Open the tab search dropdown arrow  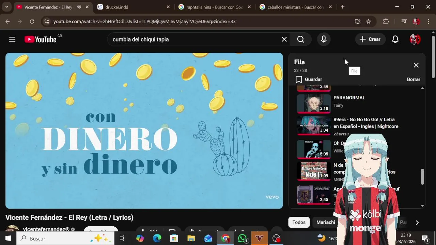tap(6, 7)
